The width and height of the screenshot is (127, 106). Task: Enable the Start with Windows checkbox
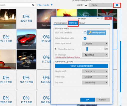click(x=85, y=33)
